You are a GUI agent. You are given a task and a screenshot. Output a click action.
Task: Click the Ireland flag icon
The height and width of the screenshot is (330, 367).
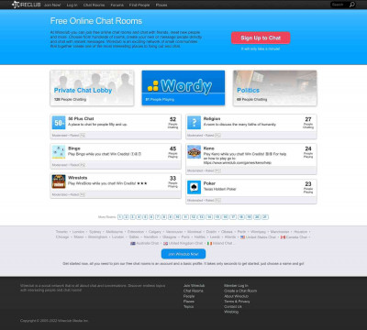click(209, 244)
